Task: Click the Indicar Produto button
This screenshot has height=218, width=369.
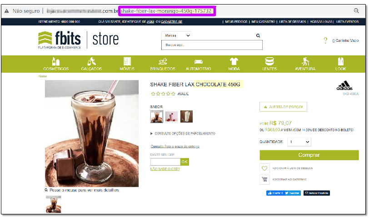Action: coord(317,193)
